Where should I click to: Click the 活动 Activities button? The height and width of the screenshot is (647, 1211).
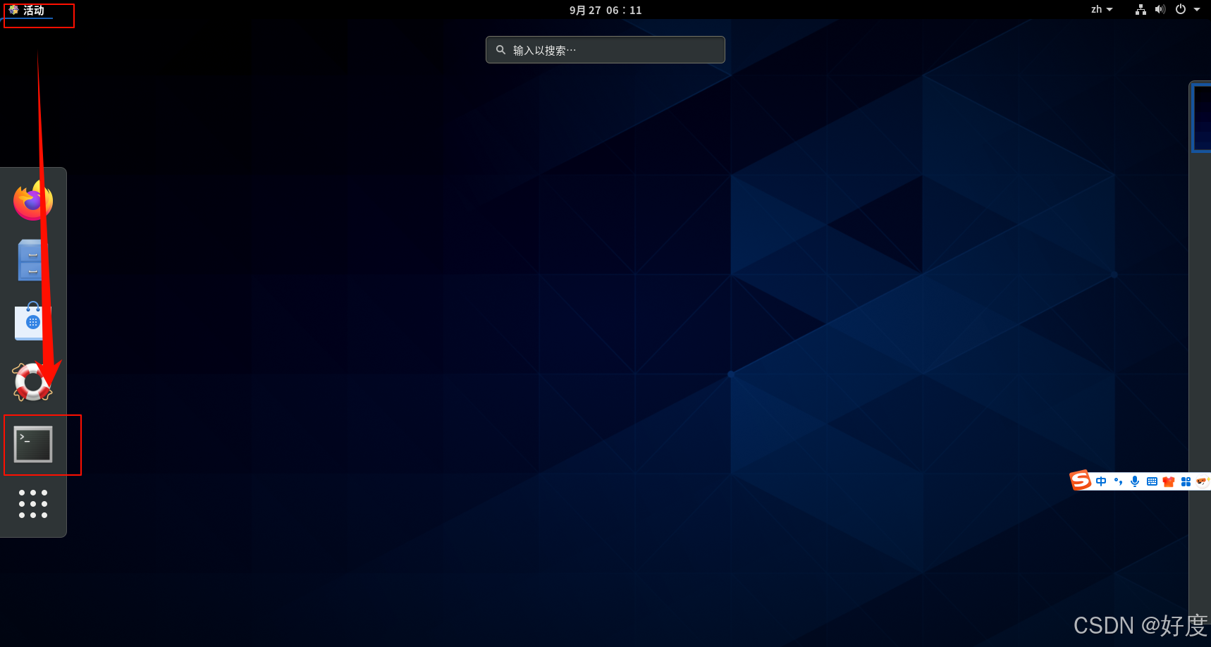click(28, 10)
